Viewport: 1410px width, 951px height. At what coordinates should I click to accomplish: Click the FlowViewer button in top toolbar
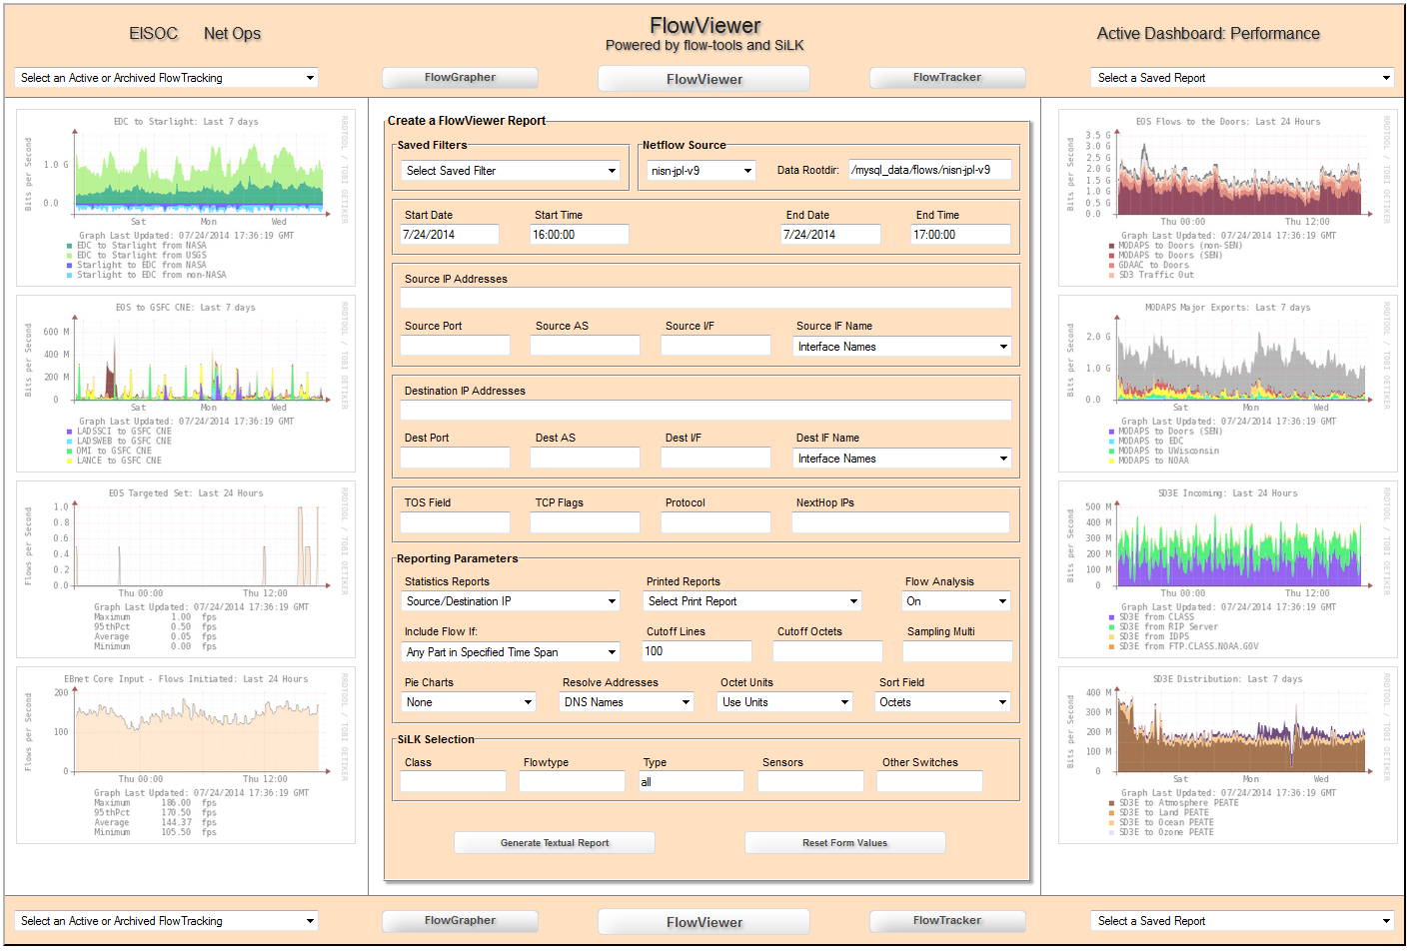click(x=704, y=78)
